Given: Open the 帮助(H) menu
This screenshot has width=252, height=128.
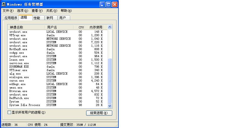Looking at the screenshot, I should [x=66, y=11].
